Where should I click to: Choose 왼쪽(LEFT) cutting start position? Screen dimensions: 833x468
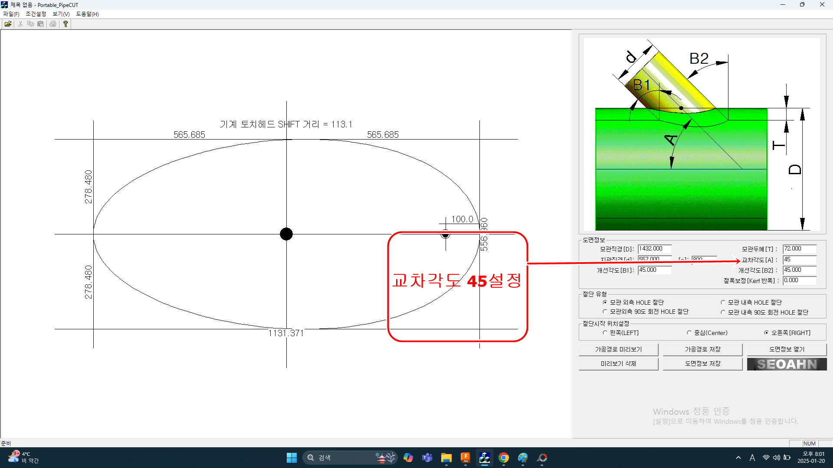pos(605,333)
